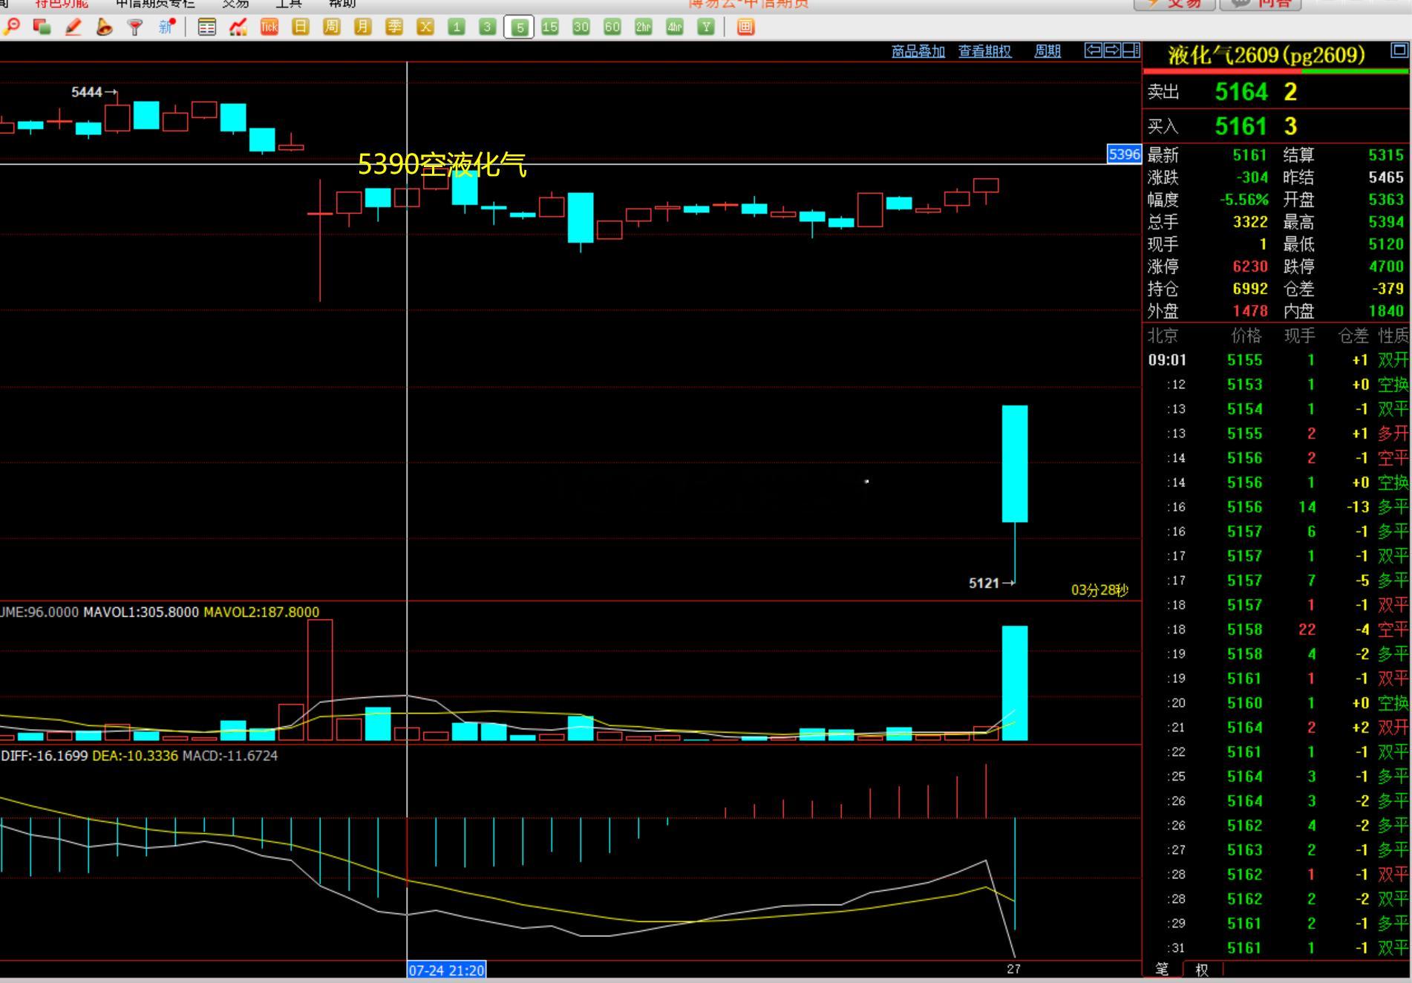Click the 买入 bid price 5161
The width and height of the screenshot is (1412, 983).
(1242, 126)
